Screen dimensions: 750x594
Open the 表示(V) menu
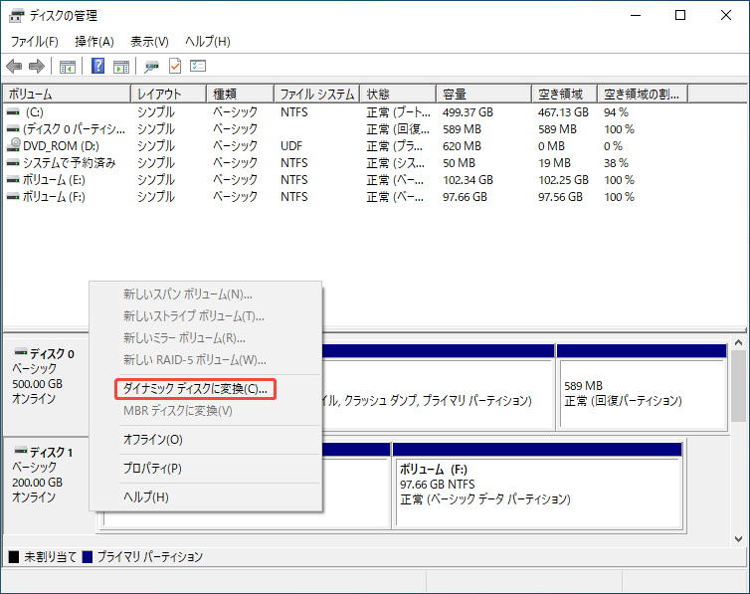pyautogui.click(x=150, y=42)
